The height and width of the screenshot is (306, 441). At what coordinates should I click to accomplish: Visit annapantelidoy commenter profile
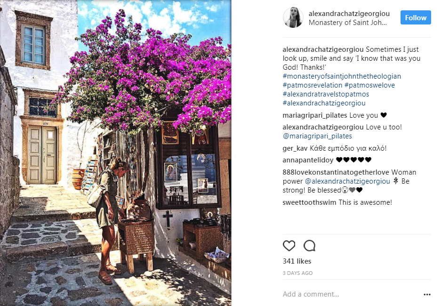pyautogui.click(x=308, y=160)
